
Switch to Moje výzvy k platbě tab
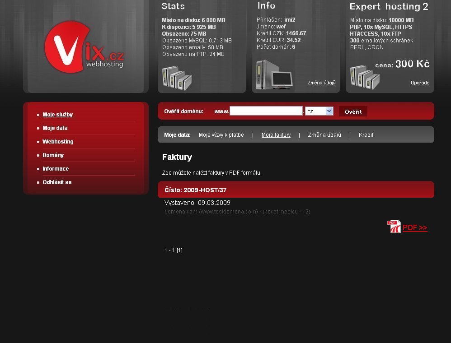click(221, 135)
